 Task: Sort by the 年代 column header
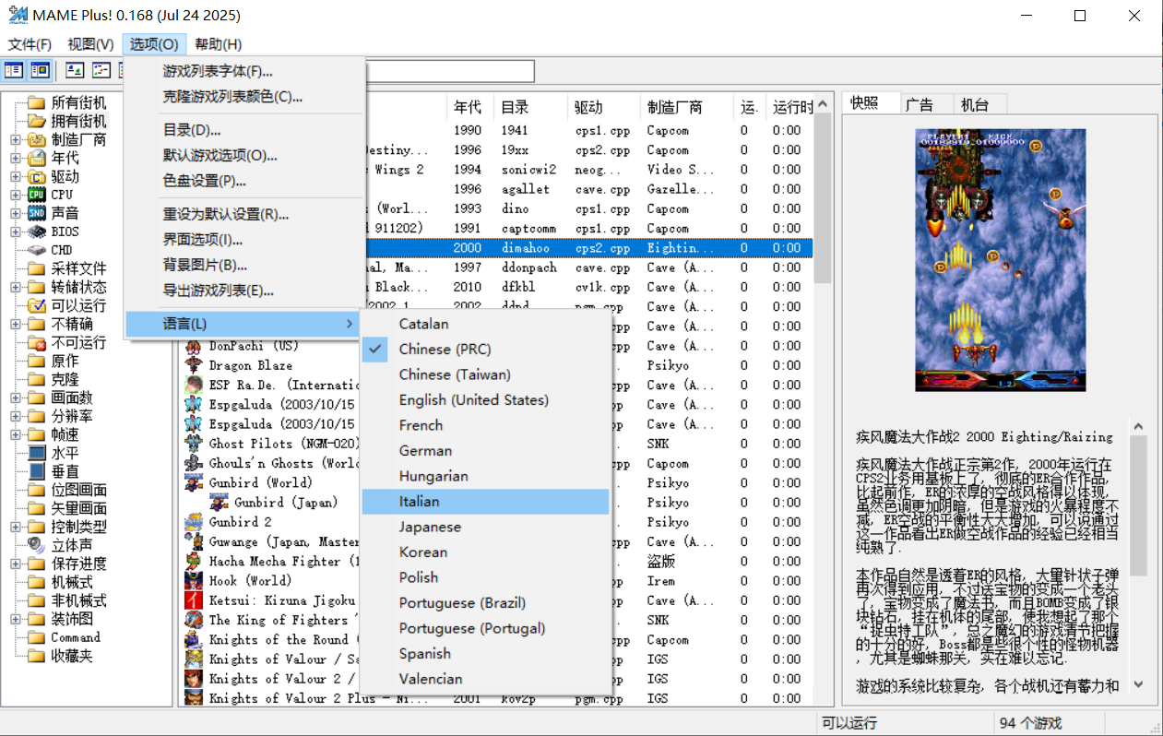click(x=469, y=107)
